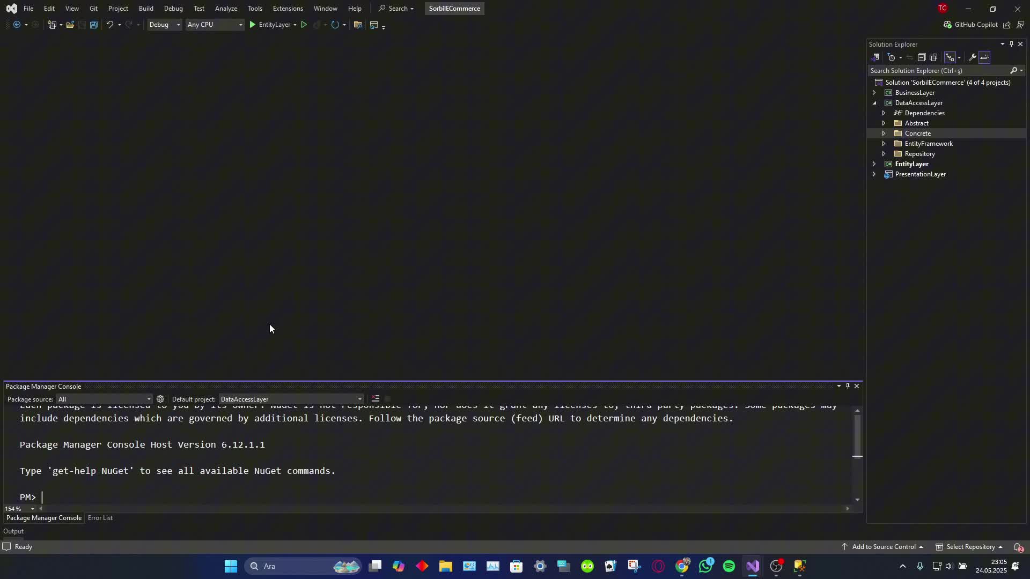Viewport: 1030px width, 579px height.
Task: Expand the EntityFramework folder
Action: click(884, 144)
